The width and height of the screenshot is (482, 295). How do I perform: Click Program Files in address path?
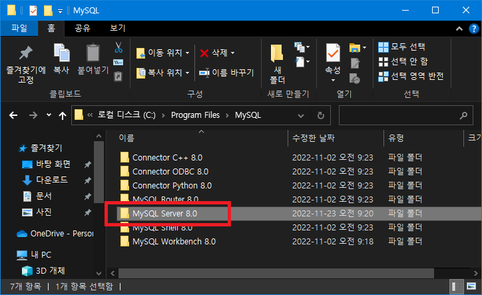point(195,115)
